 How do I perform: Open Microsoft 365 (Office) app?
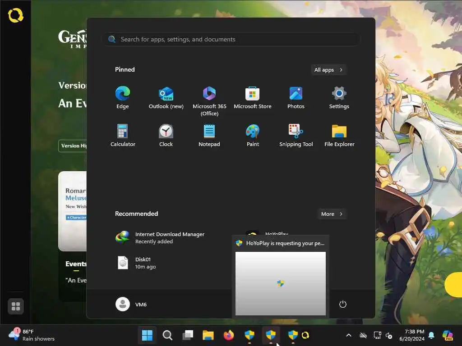[209, 101]
